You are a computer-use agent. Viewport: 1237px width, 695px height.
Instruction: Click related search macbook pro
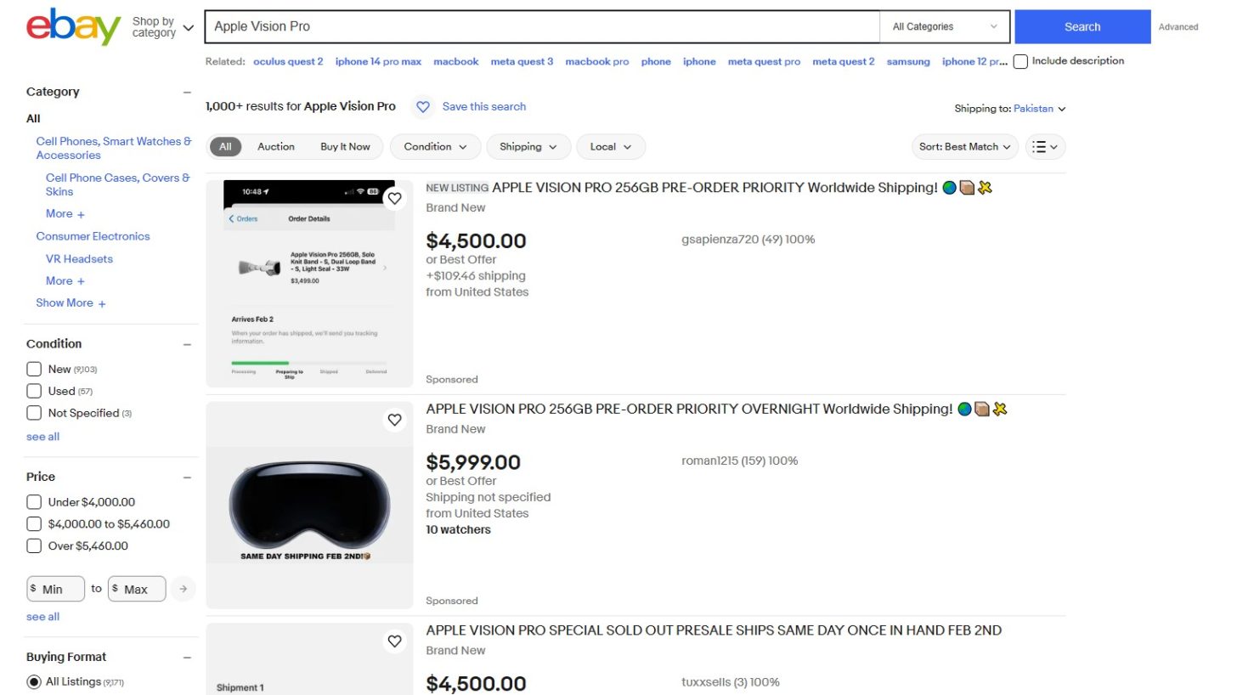[597, 62]
